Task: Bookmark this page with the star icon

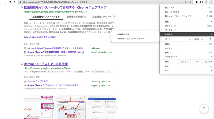Action: 190,2
